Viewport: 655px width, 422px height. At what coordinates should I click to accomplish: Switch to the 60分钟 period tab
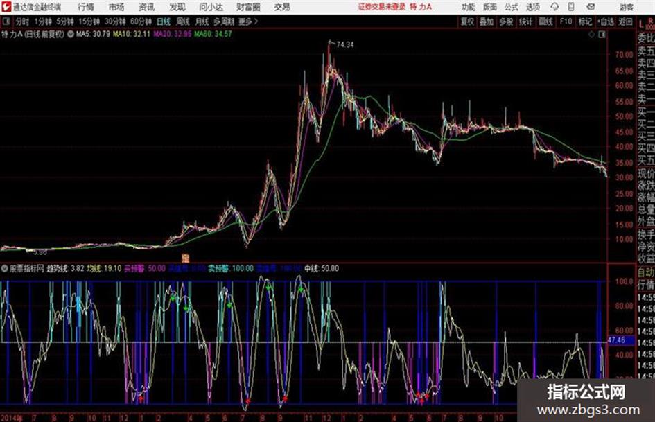point(141,21)
